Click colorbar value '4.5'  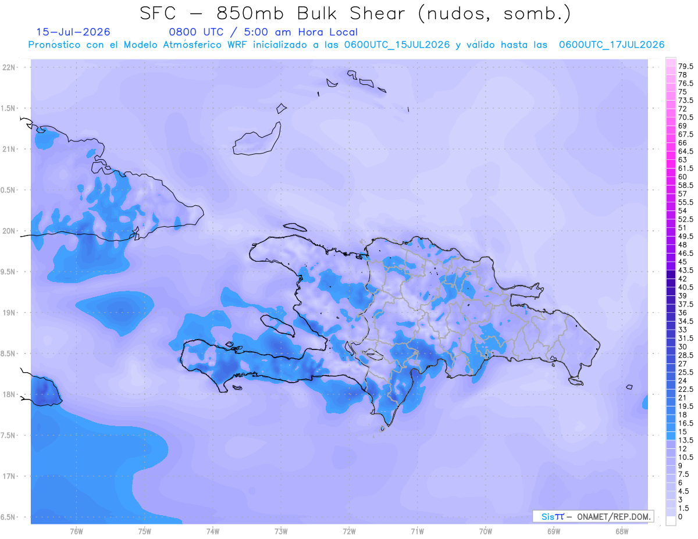(x=683, y=491)
